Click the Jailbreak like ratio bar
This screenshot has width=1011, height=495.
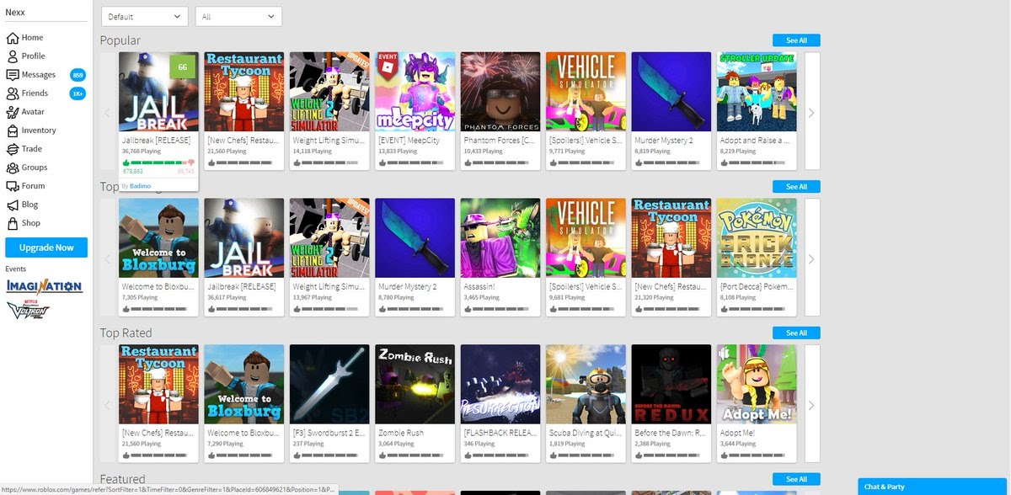[158, 162]
